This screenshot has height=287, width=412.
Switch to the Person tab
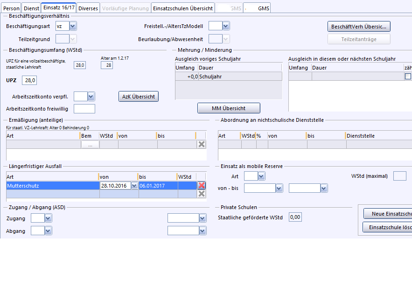11,8
